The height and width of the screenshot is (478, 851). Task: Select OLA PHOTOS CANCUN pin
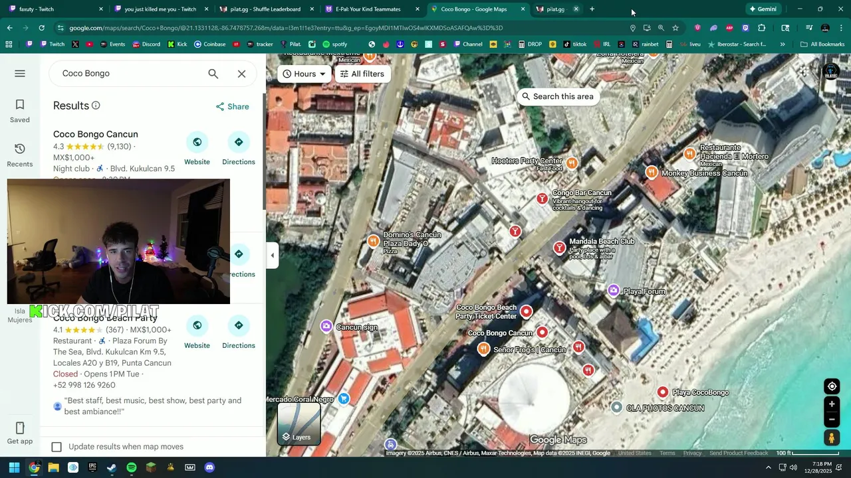pos(616,408)
